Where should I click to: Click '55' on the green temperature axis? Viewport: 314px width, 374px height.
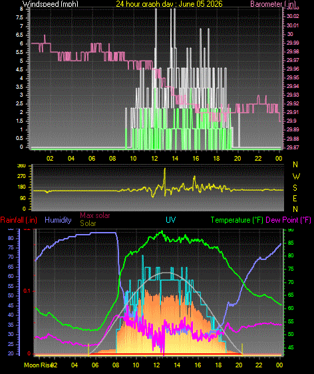(x=291, y=322)
